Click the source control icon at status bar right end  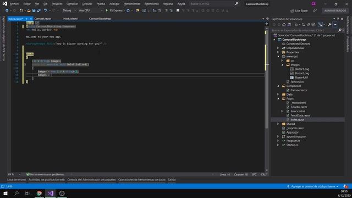pos(346,186)
